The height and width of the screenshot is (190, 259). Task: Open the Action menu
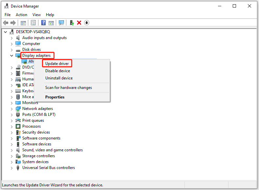[21, 15]
